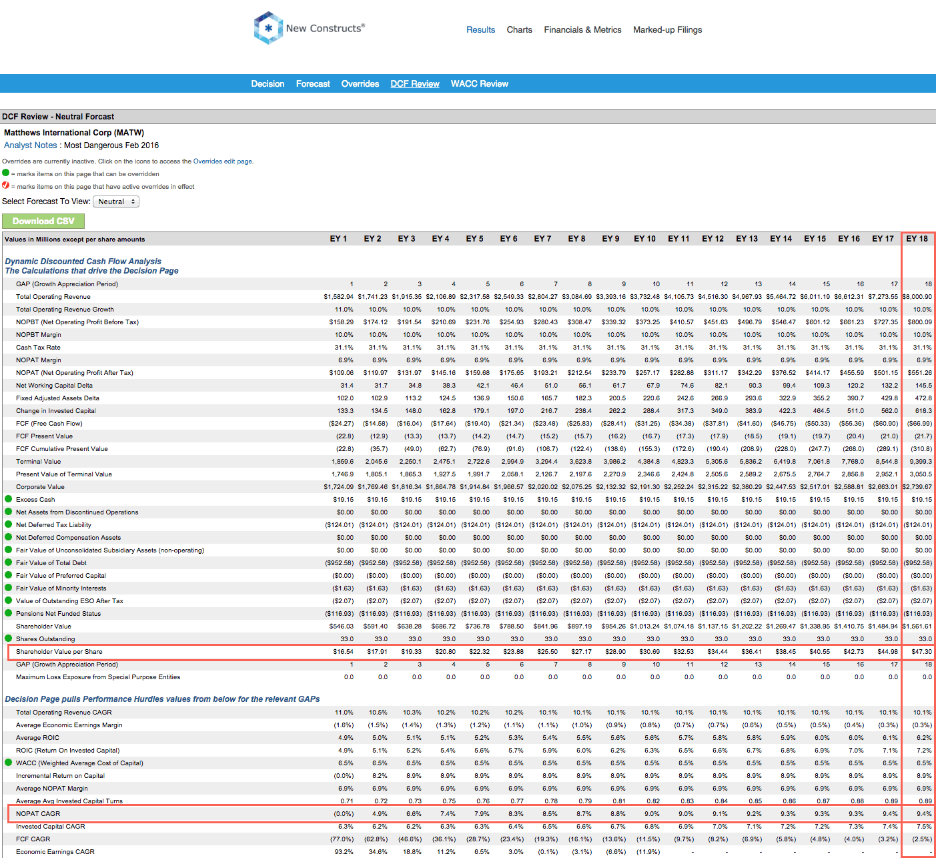Click the EY 1 column header
Screen dimensions: 936x858
pyautogui.click(x=338, y=239)
